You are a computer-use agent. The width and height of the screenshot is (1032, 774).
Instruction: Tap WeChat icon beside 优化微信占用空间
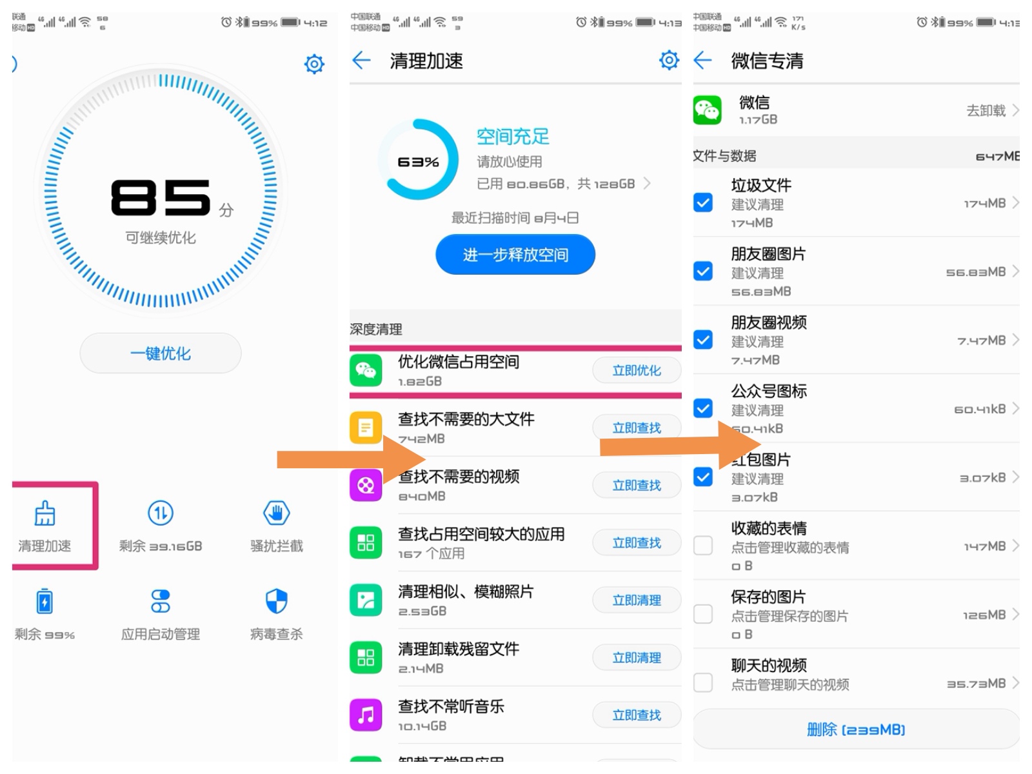coord(366,370)
